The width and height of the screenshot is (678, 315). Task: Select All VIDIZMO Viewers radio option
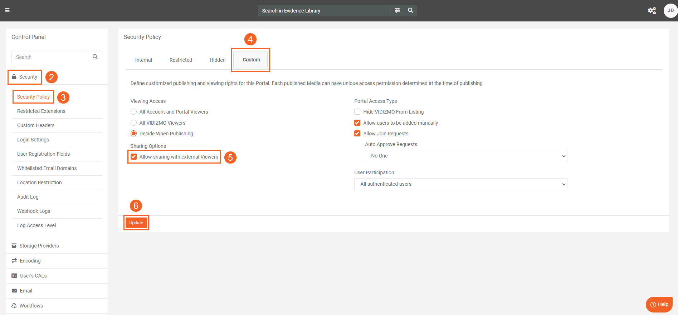(x=134, y=123)
